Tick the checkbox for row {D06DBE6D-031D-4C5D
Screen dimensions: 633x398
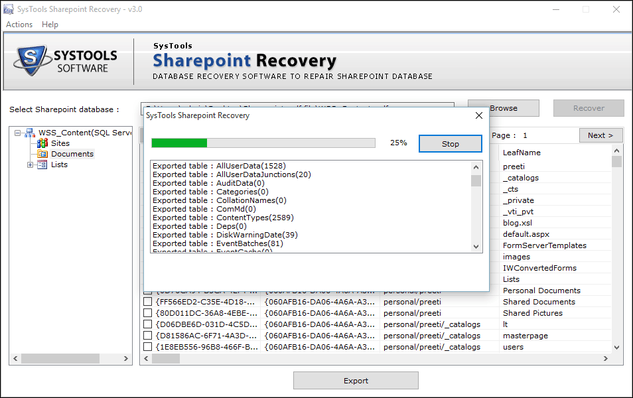click(148, 324)
